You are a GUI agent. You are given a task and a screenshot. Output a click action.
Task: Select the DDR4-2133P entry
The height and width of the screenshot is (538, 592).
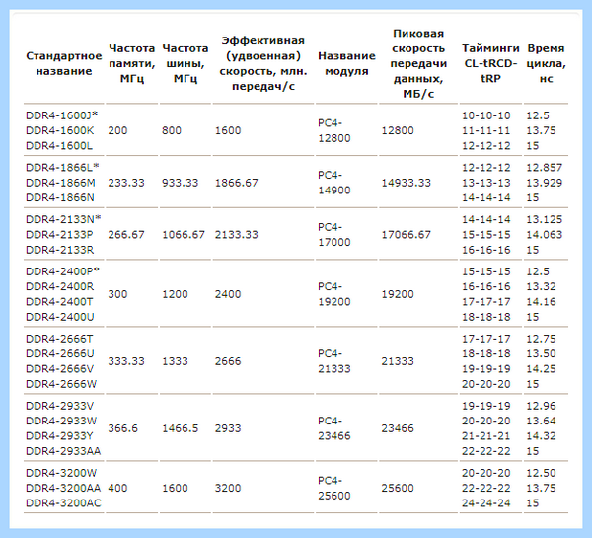pos(59,235)
